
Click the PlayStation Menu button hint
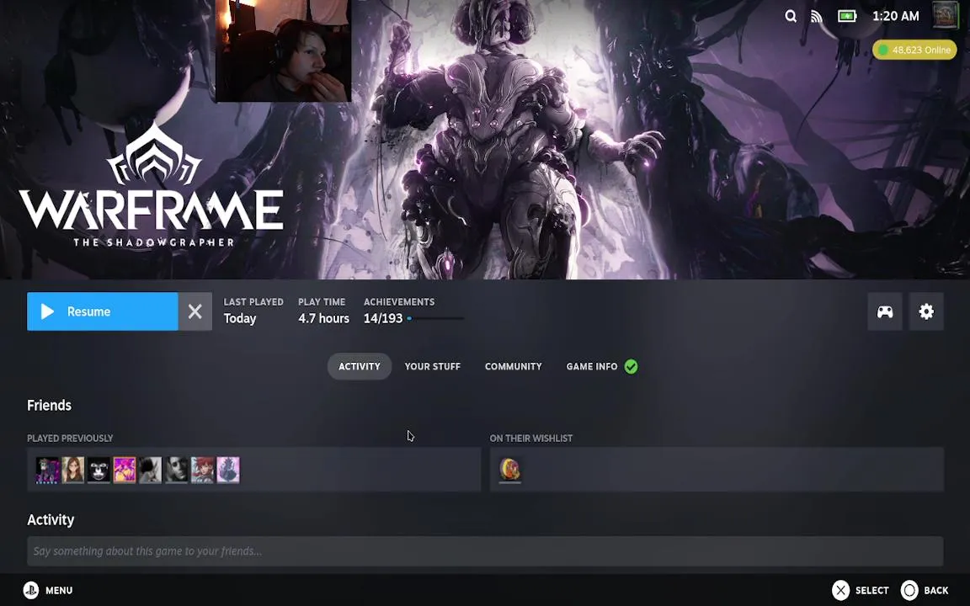(x=48, y=591)
